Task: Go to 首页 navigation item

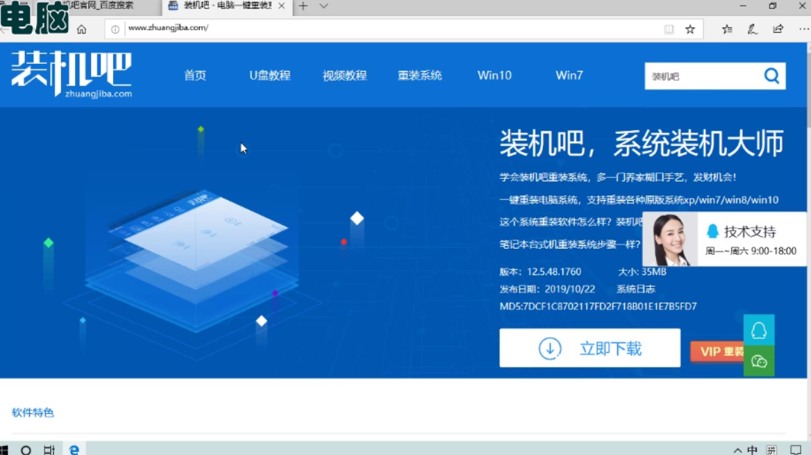Action: tap(195, 75)
